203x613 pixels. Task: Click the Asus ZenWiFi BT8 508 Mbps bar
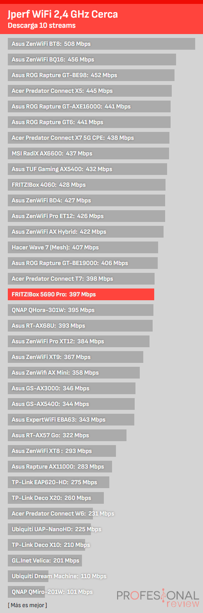(101, 44)
